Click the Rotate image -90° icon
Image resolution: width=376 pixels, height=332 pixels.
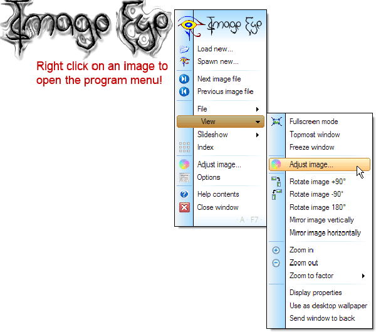[x=276, y=194]
